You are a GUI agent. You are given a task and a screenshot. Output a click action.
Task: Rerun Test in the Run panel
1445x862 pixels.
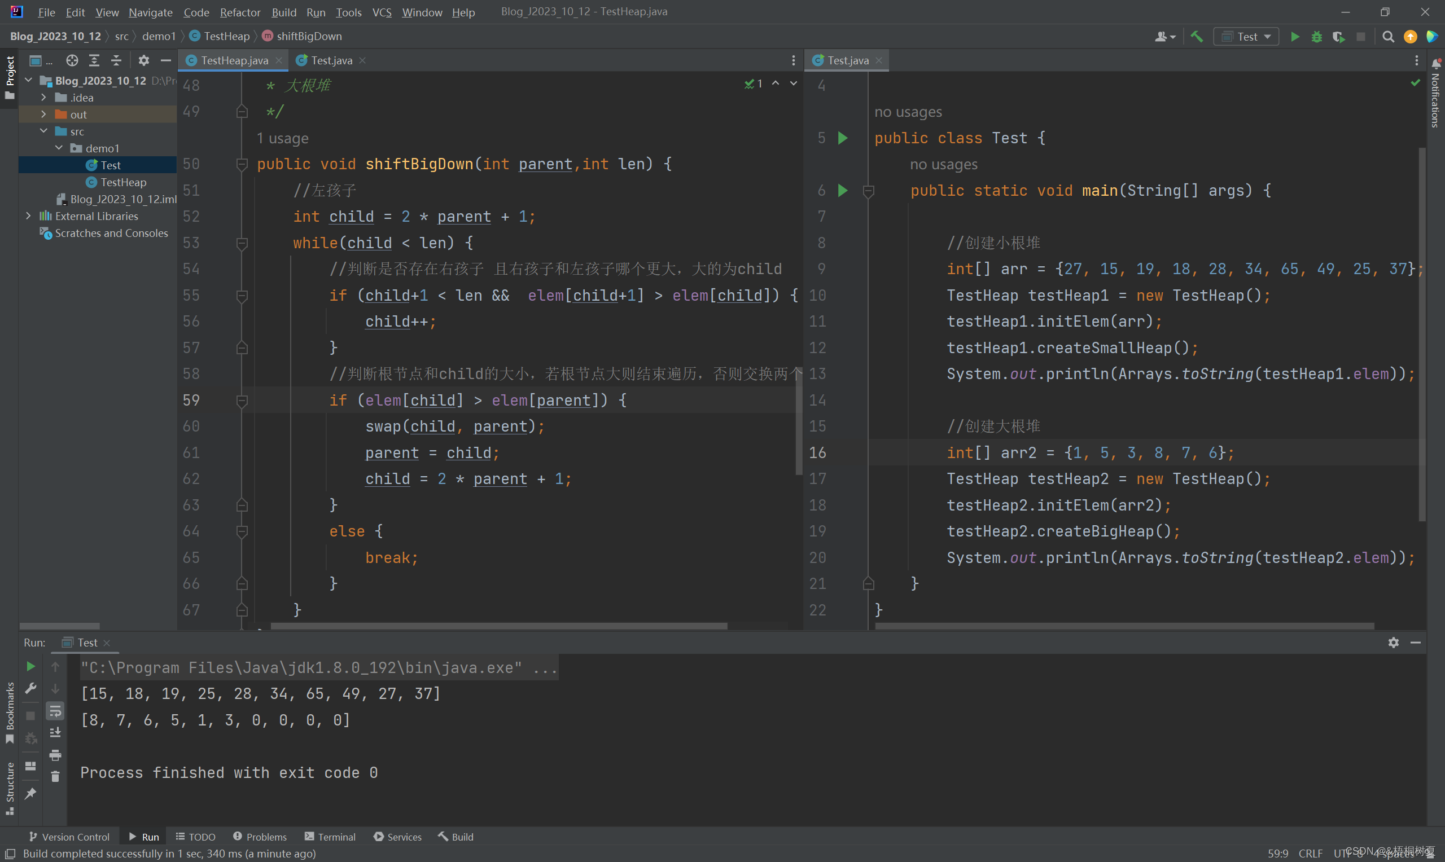[x=31, y=666]
